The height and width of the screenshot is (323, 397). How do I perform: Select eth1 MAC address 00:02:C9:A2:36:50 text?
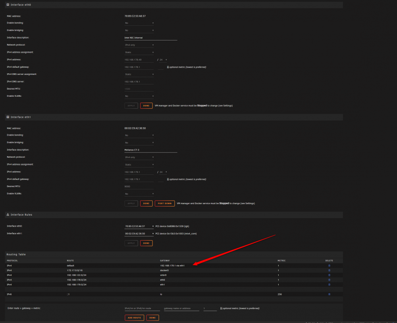(135, 128)
